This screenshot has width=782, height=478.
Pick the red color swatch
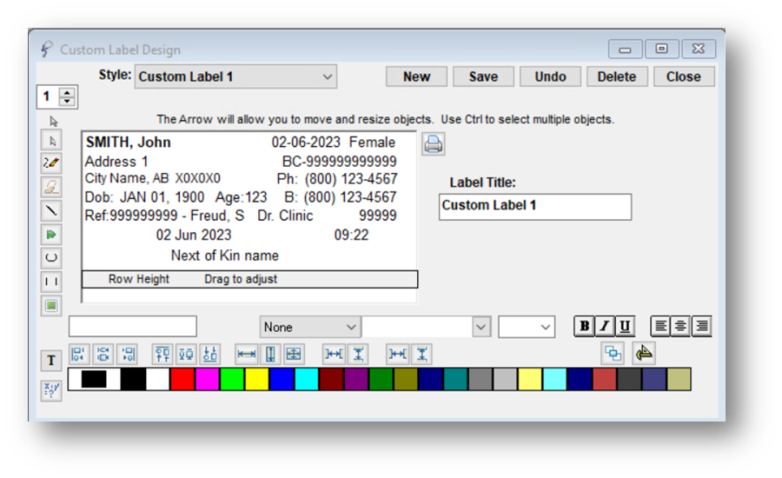pyautogui.click(x=182, y=379)
